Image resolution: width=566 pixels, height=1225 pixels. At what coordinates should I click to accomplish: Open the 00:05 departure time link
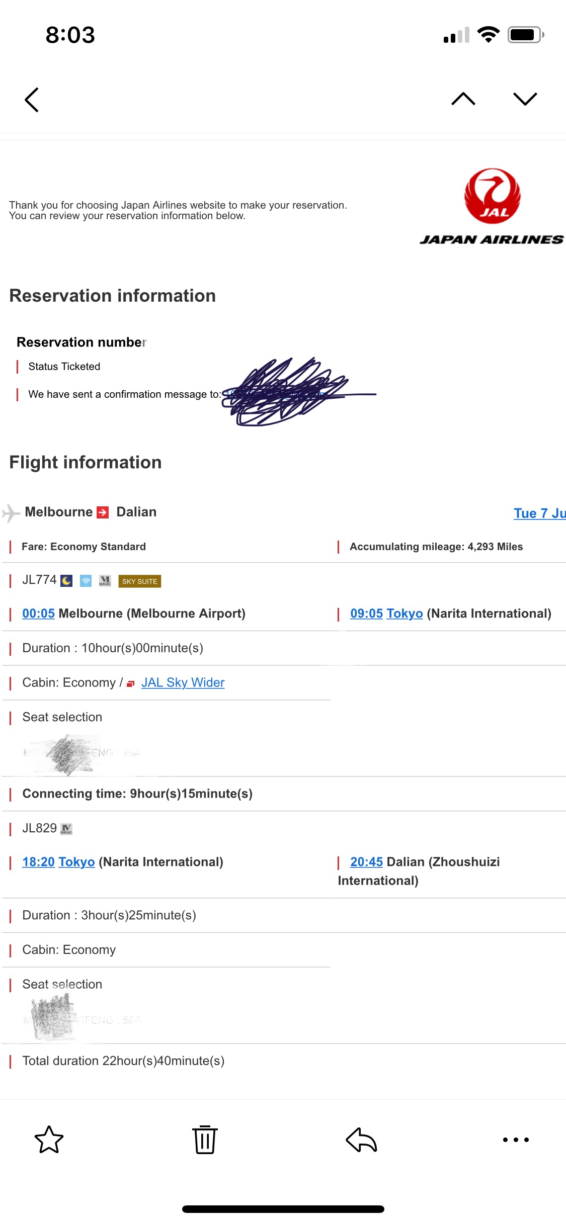(x=39, y=614)
